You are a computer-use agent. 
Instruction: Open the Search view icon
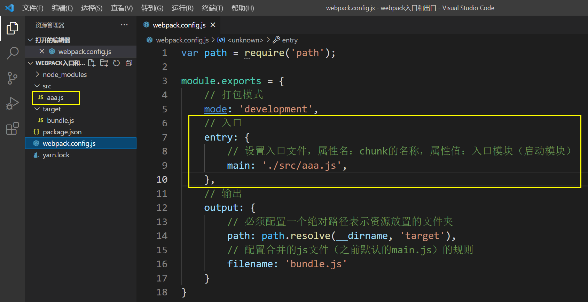pos(12,53)
